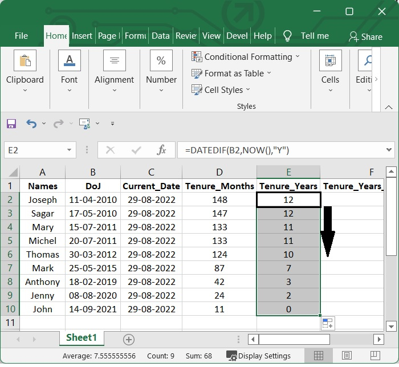Click the Tell me lightbulb icon

click(288, 36)
